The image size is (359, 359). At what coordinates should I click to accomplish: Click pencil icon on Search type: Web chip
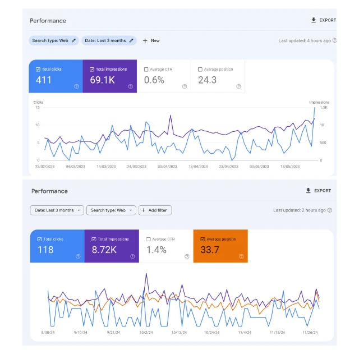click(x=73, y=40)
